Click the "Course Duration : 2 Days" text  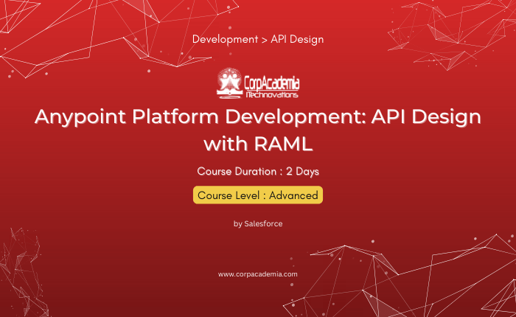coord(258,172)
